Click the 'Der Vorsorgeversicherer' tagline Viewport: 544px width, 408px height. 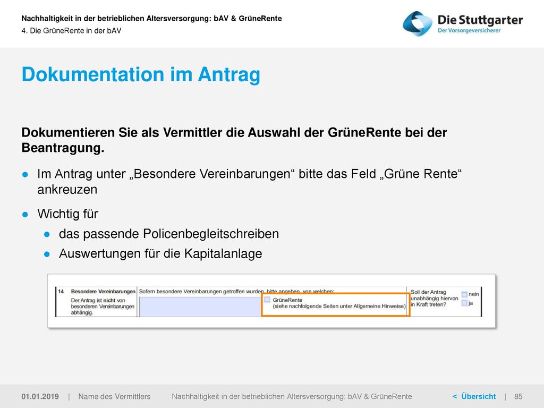point(469,30)
